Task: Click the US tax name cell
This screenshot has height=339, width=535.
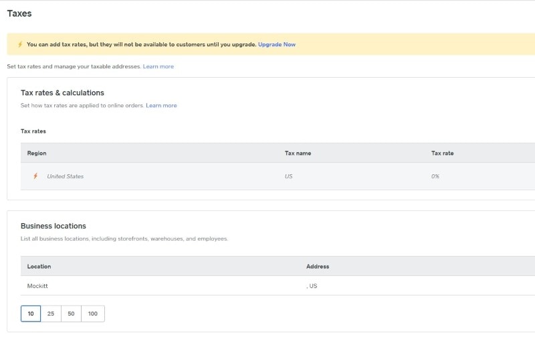Action: [x=289, y=176]
